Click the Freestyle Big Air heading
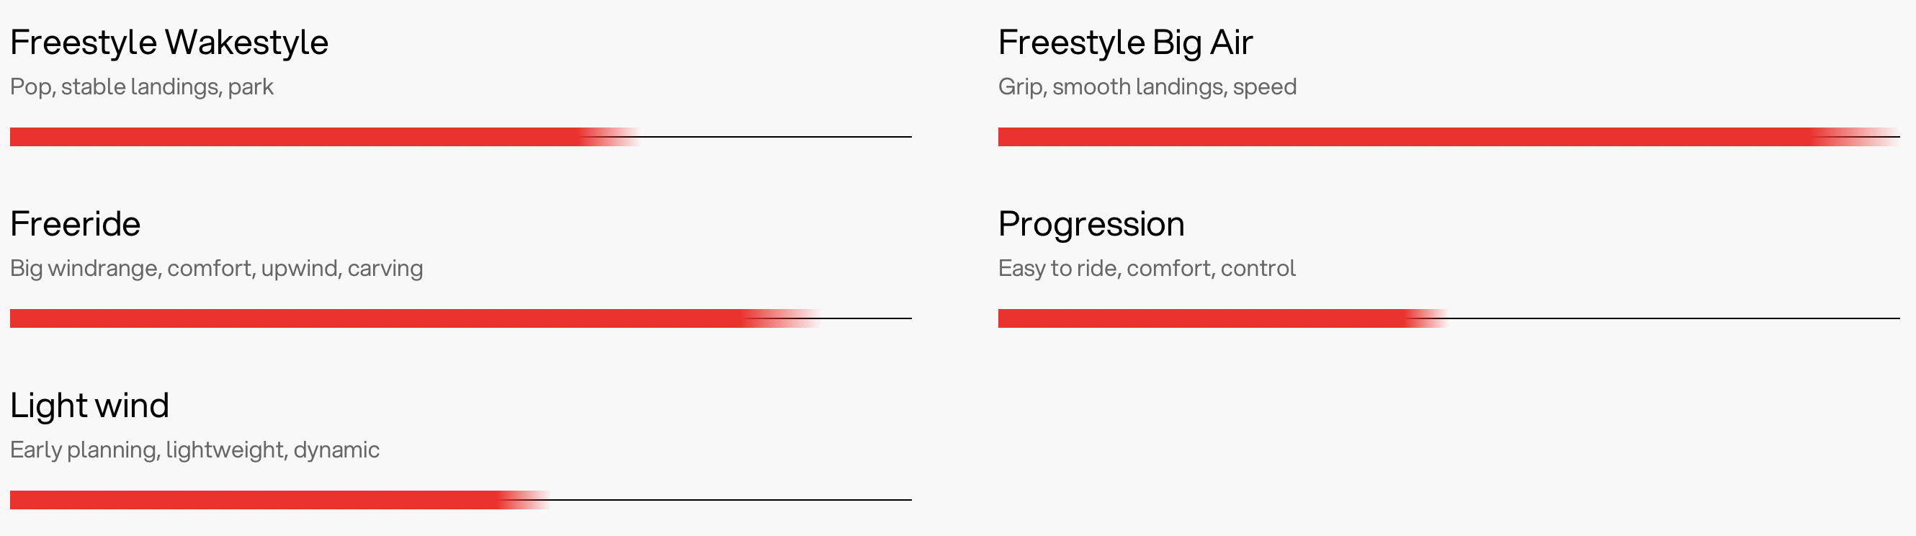Screen dimensions: 1916x536 1125,43
